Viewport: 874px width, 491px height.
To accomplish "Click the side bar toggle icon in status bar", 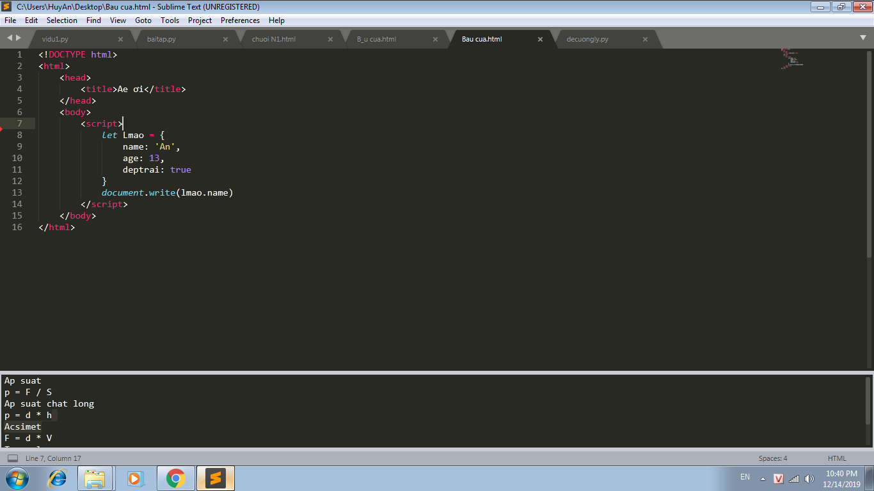I will click(13, 458).
